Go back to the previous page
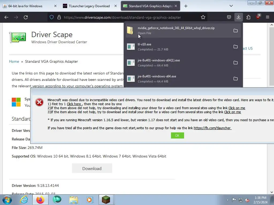Viewport: 274px width, 205px height. click(x=6, y=17)
